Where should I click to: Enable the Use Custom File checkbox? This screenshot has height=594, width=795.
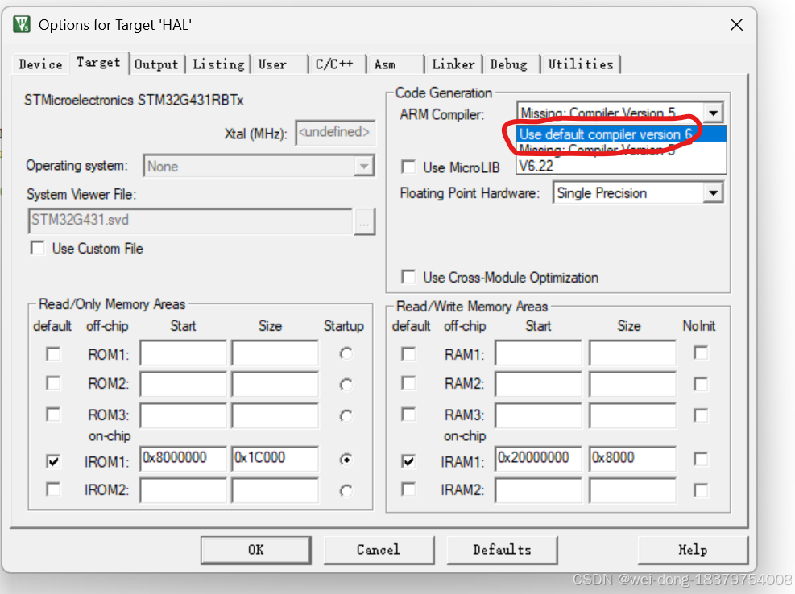(x=38, y=249)
